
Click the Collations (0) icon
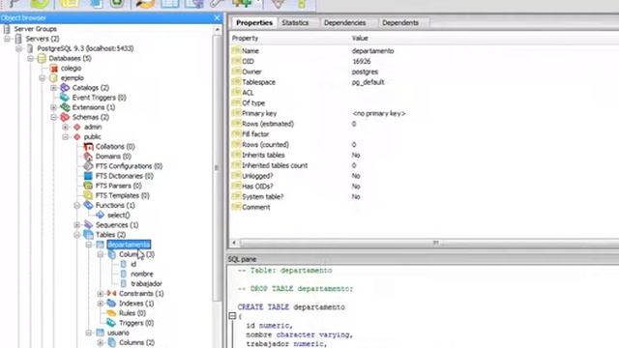[x=88, y=147]
